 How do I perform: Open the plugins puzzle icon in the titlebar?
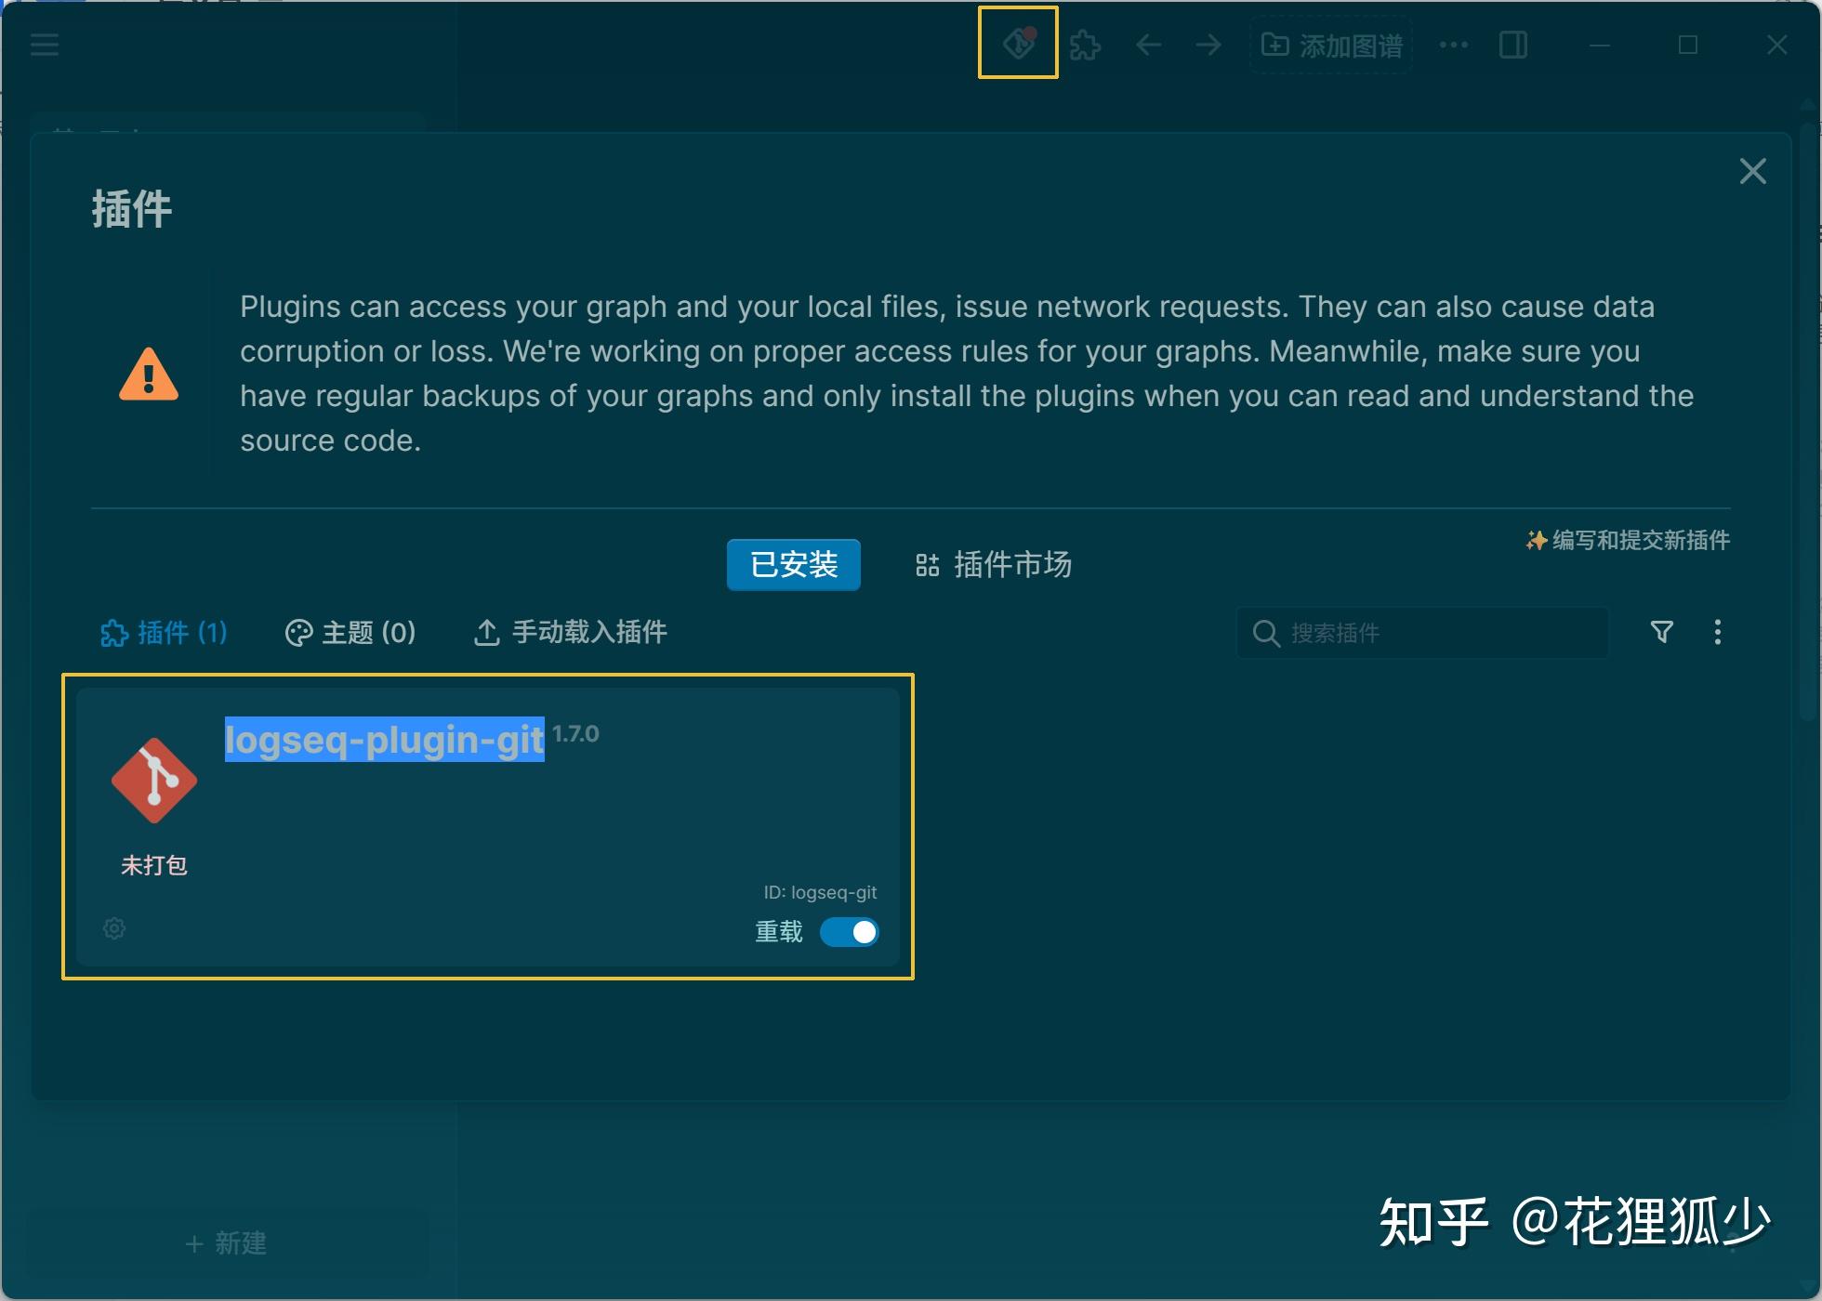point(1086,44)
